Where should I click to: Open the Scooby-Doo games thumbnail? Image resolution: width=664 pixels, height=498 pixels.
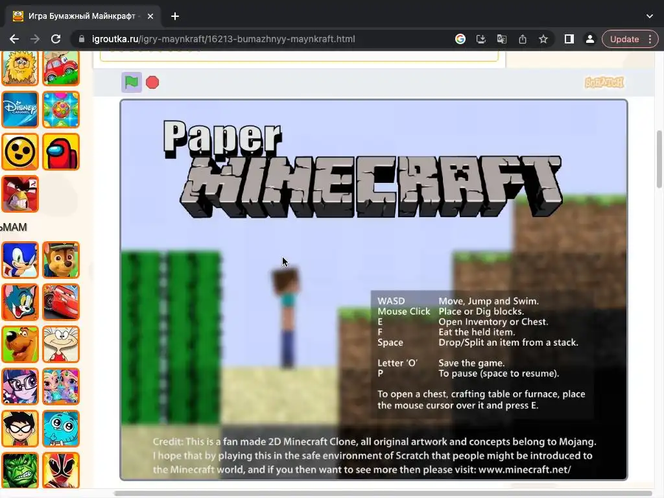(x=20, y=344)
